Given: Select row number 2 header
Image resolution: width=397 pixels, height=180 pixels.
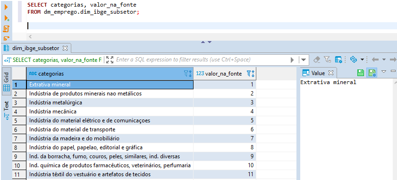Looking at the screenshot, I should (x=19, y=94).
